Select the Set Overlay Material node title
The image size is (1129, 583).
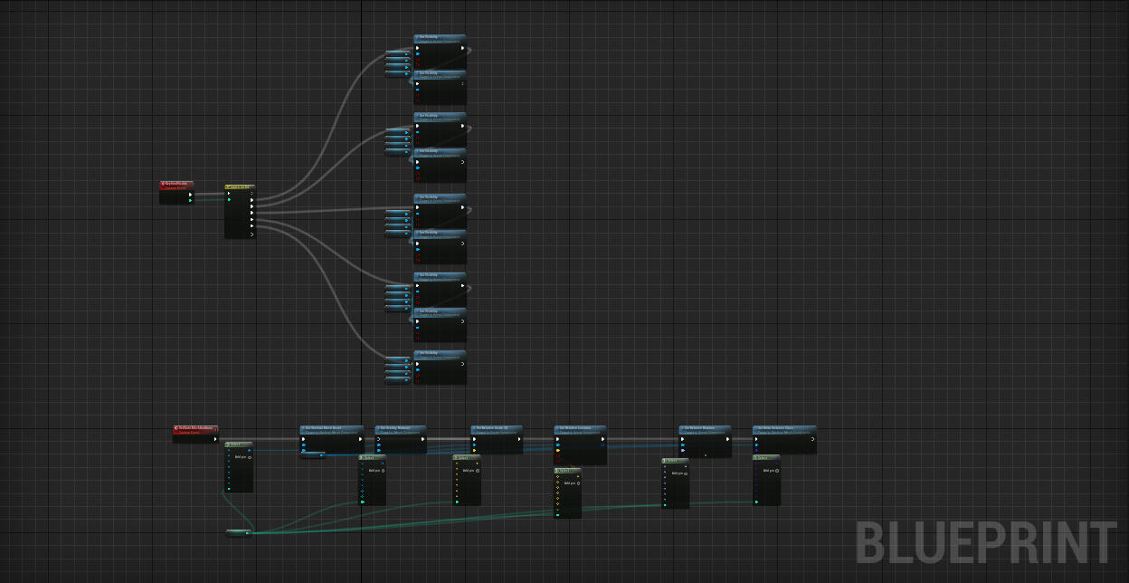pos(401,428)
